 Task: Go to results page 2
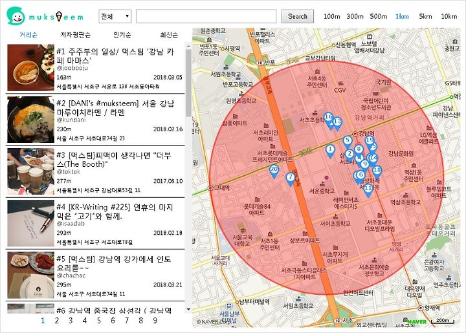coord(57,321)
